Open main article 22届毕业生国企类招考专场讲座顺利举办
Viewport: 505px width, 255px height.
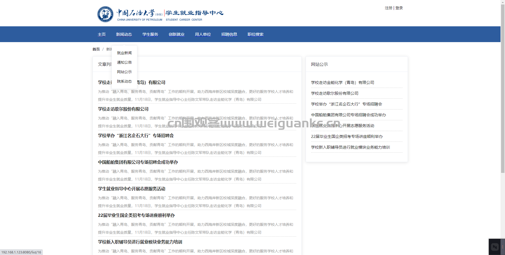[x=136, y=216]
